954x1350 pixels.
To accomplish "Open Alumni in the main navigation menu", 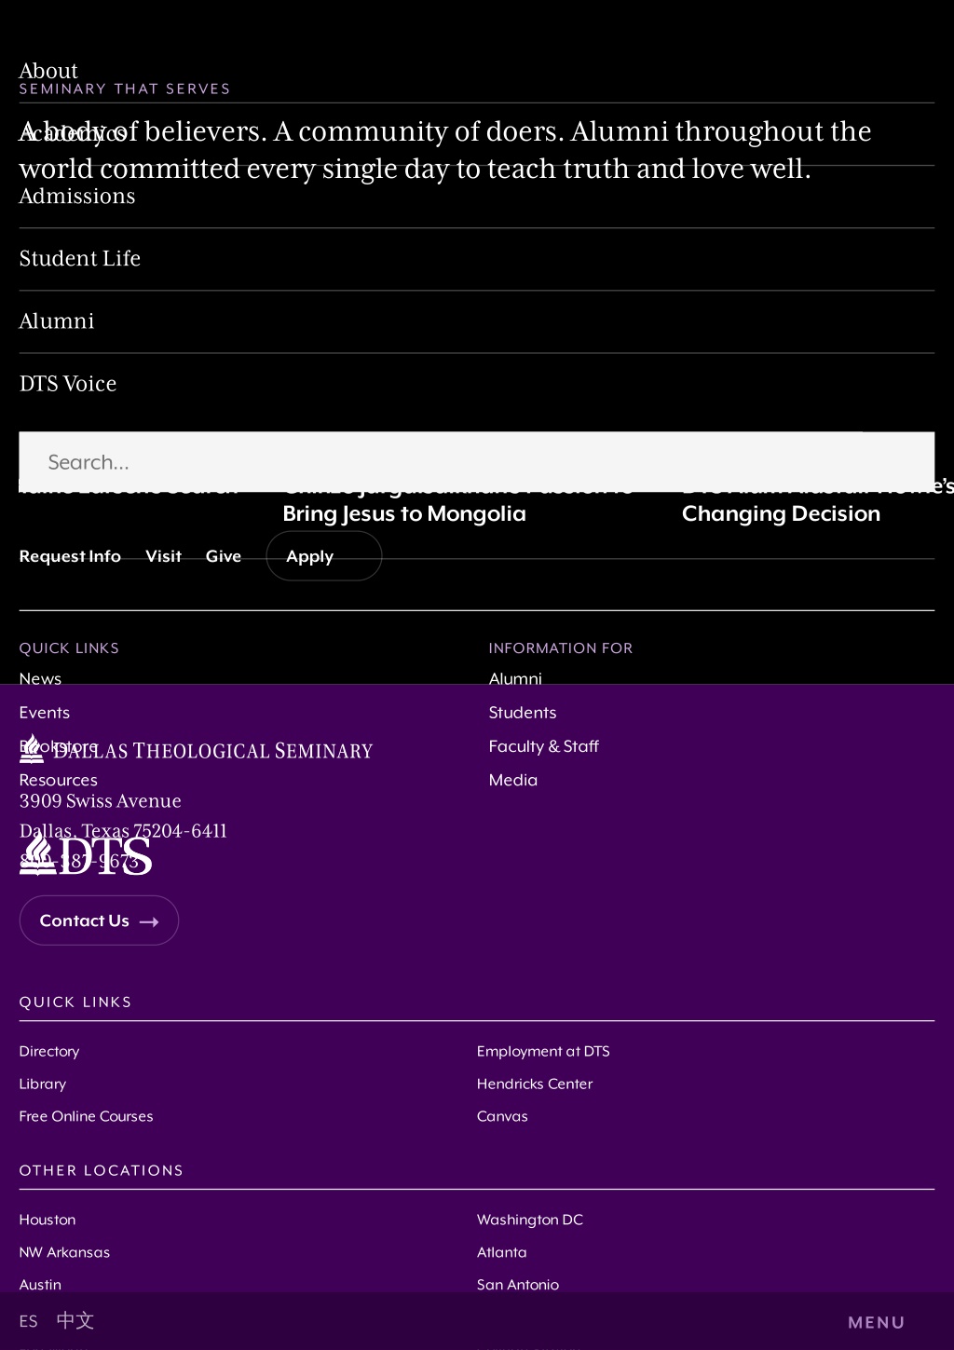I will click(x=57, y=321).
